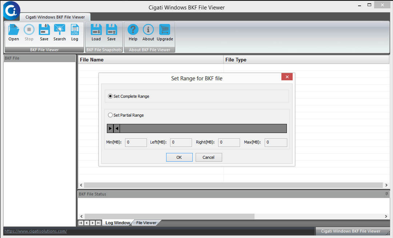Click the Right(MB) input field
393x238 pixels.
click(x=229, y=142)
